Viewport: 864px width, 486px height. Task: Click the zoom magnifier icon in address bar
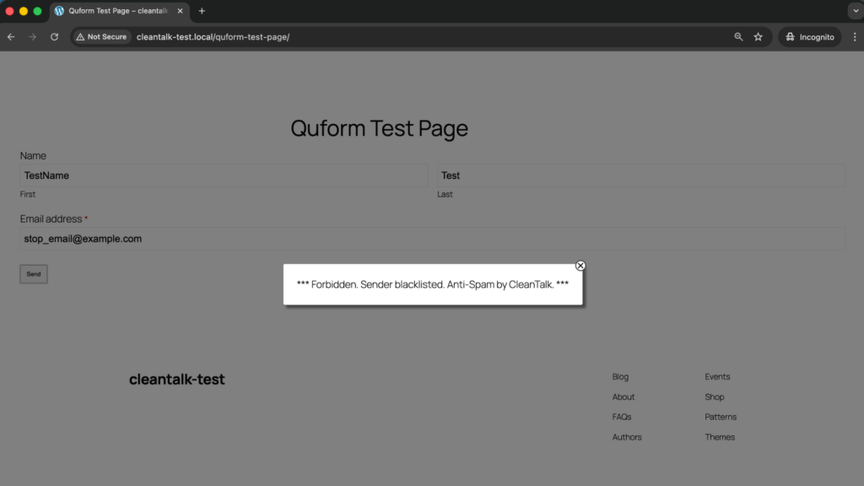pos(738,37)
